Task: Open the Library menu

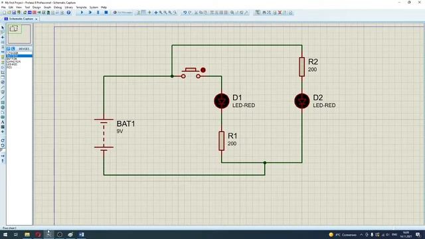Action: [x=69, y=7]
